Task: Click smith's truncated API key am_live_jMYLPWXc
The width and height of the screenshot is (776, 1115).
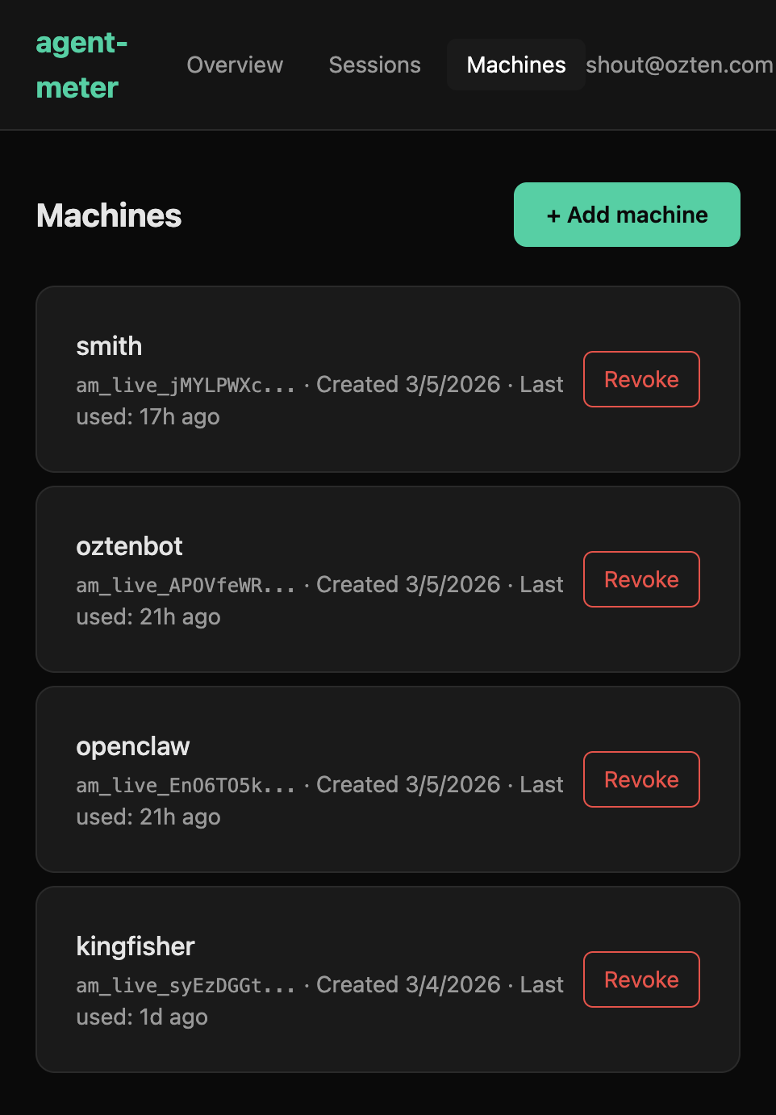Action: 185,384
